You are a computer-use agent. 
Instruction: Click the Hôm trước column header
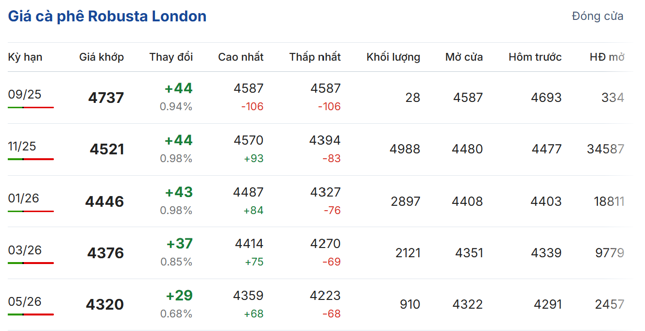coord(535,57)
